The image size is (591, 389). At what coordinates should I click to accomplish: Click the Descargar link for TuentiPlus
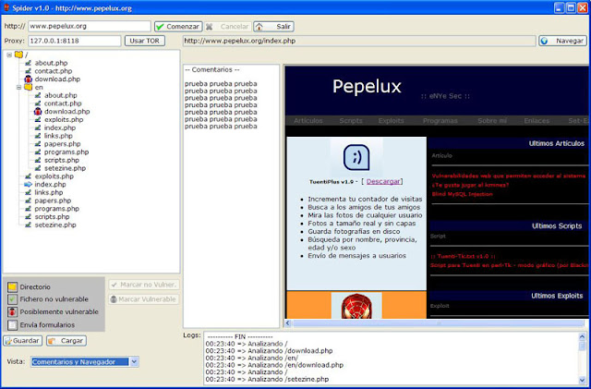[x=382, y=182]
